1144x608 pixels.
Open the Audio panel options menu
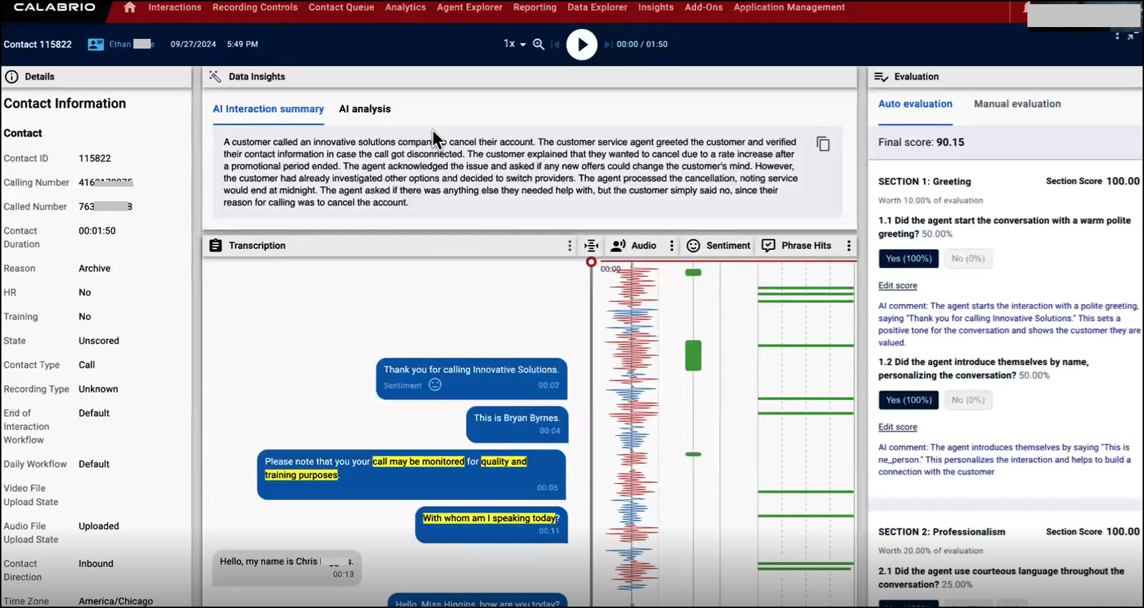pyautogui.click(x=672, y=246)
